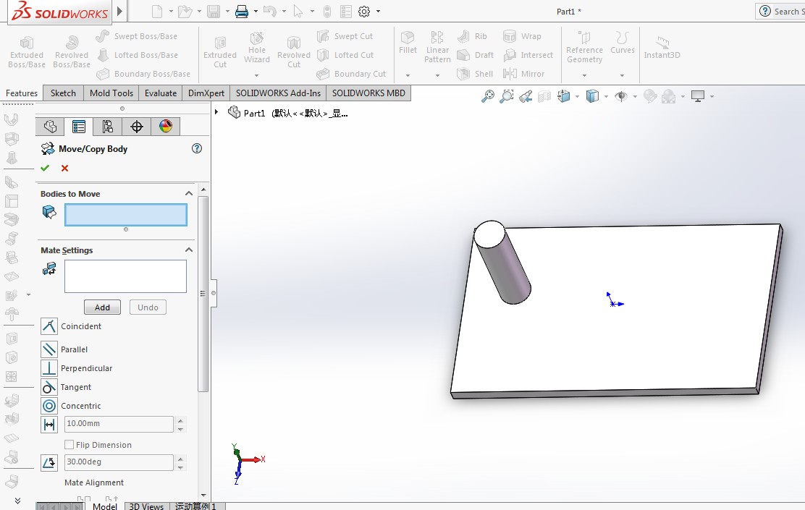Open the ConfigurationManager tab

coord(107,126)
